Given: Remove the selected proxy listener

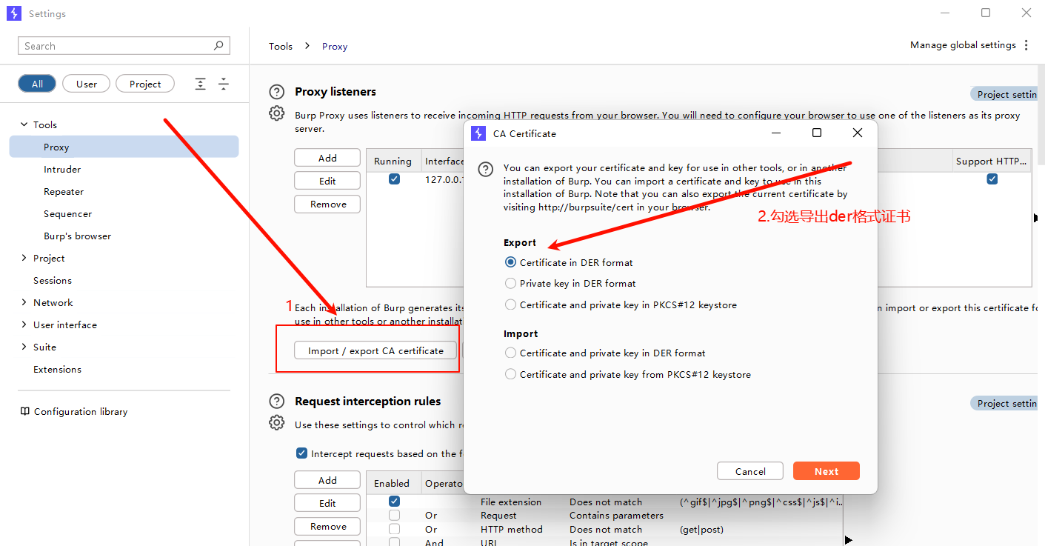Looking at the screenshot, I should click(327, 204).
